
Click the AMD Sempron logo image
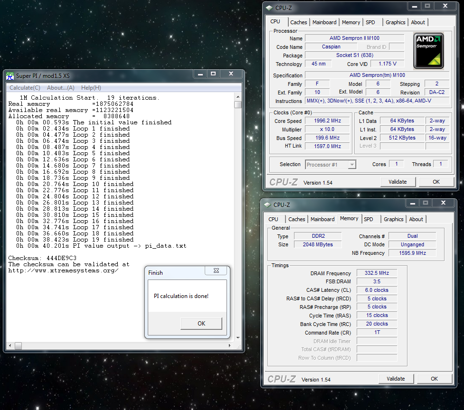(428, 51)
